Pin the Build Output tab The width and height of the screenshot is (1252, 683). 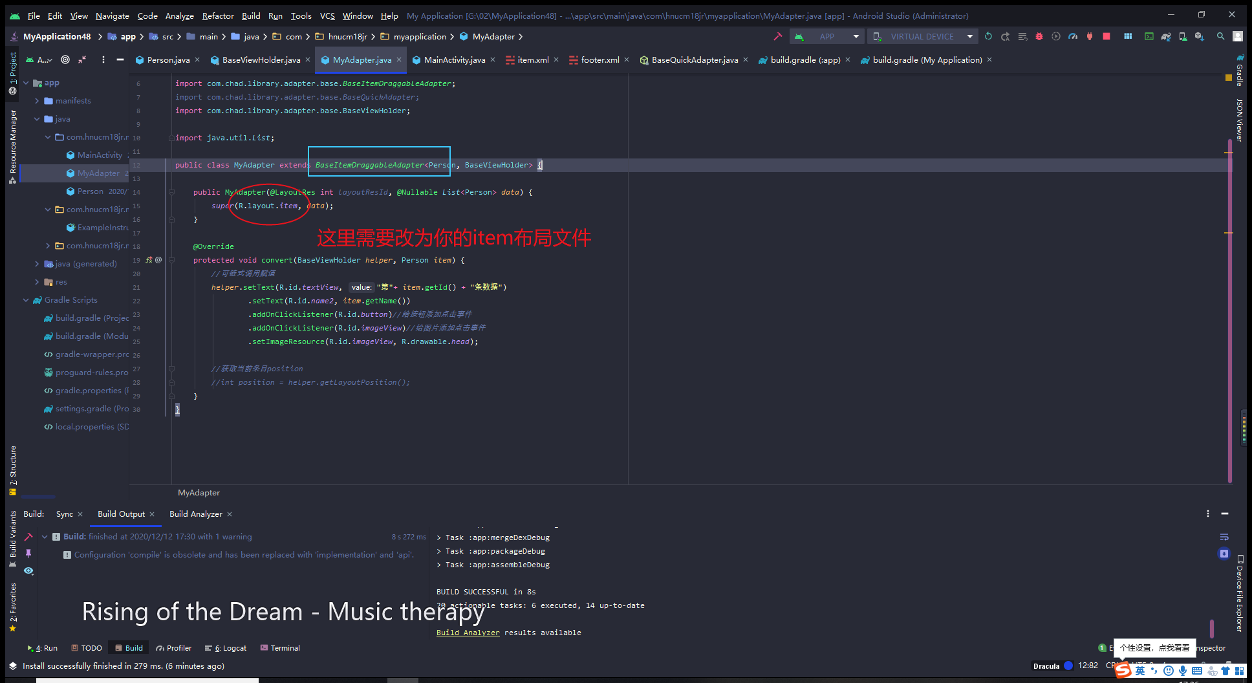pyautogui.click(x=28, y=553)
